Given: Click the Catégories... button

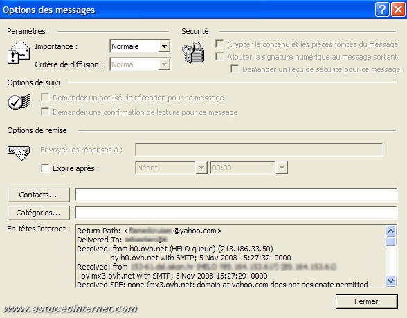Looking at the screenshot, I should click(39, 213).
